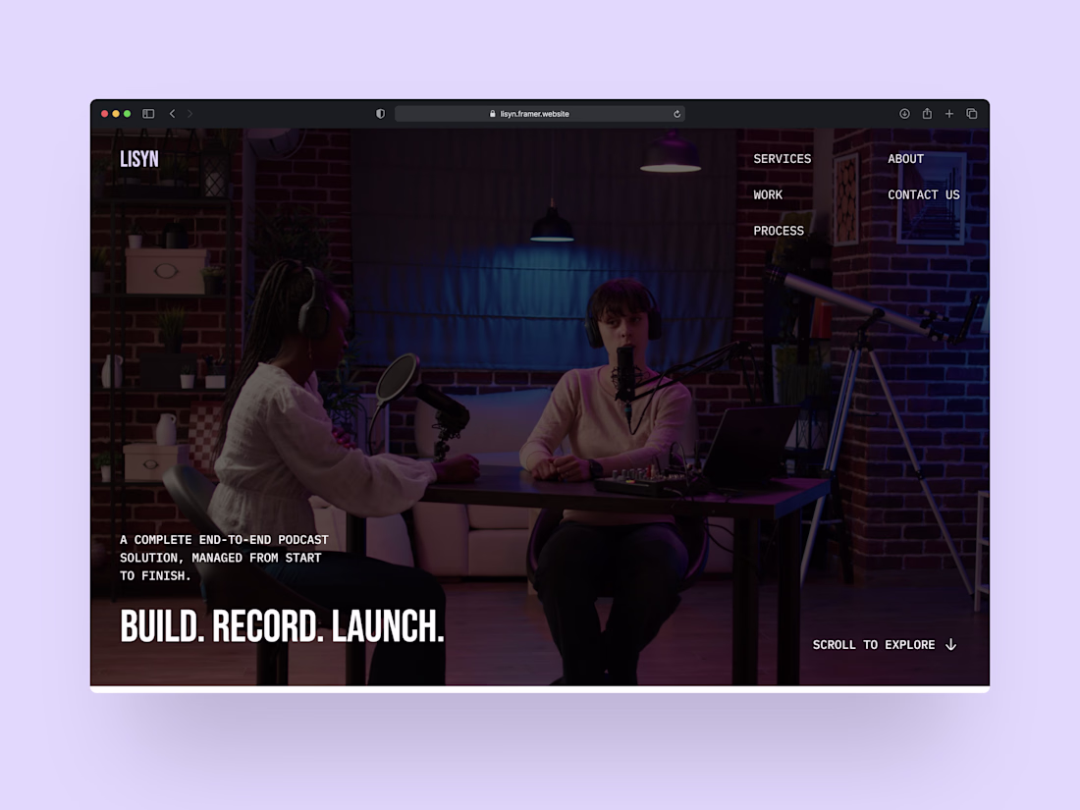Open a new tab with plus icon
Viewport: 1080px width, 810px height.
pyautogui.click(x=949, y=114)
